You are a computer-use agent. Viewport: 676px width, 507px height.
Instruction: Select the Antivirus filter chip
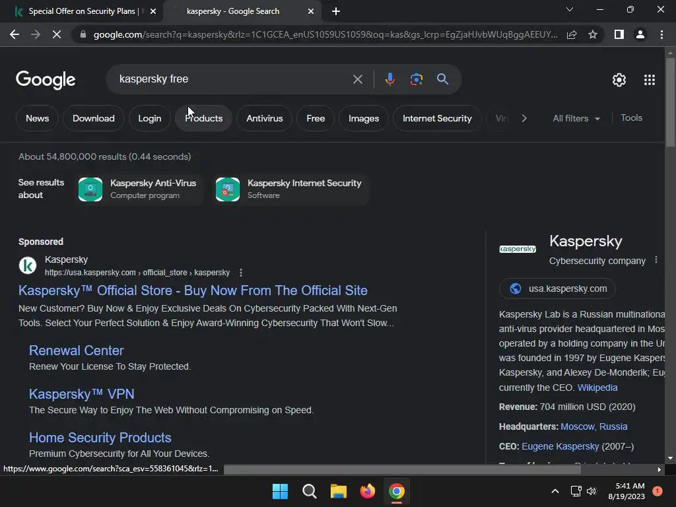(264, 118)
